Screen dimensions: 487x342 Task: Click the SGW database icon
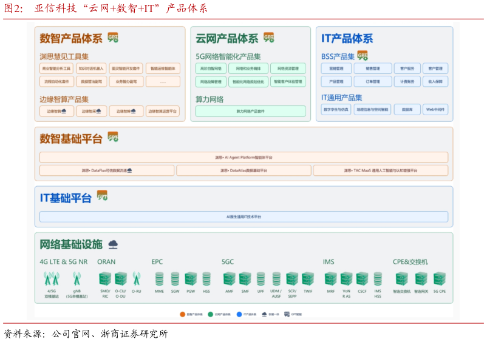point(175,279)
